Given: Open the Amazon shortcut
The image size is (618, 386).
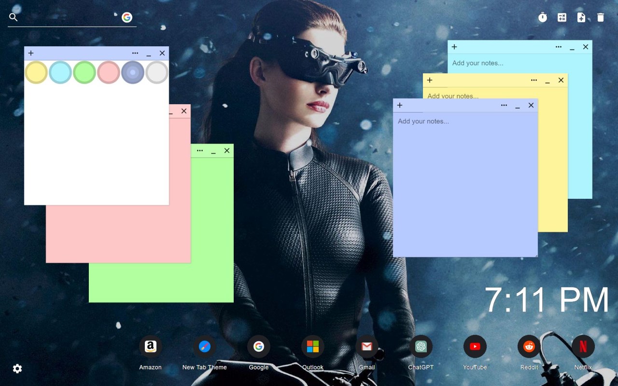Looking at the screenshot, I should coord(151,346).
